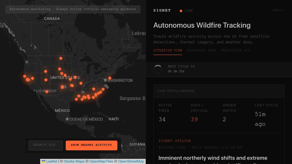The image size is (292, 164).
Task: Click the orange LIVE status indicator dot
Action: point(181,11)
